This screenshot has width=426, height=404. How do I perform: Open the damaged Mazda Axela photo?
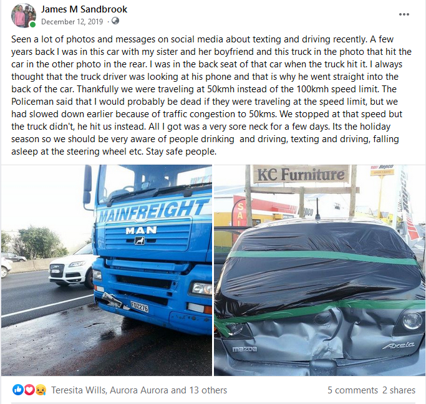tap(320, 270)
